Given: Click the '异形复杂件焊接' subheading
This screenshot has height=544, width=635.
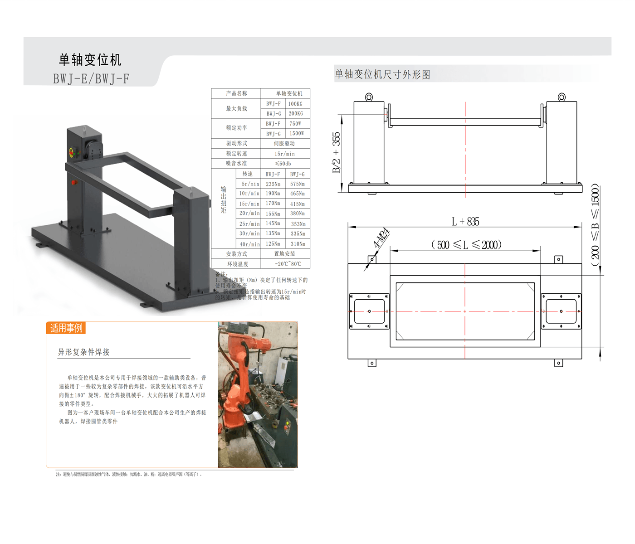Looking at the screenshot, I should 83,352.
